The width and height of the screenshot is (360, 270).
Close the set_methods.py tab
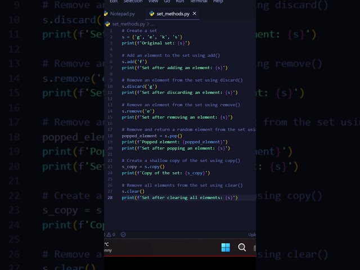(x=195, y=13)
